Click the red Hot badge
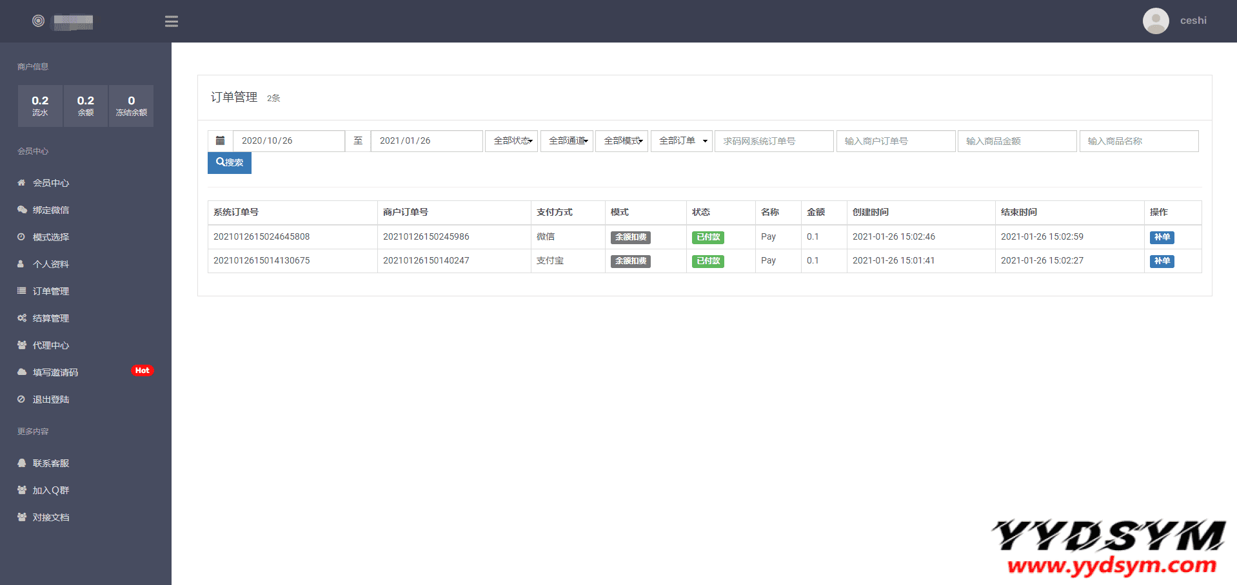Viewport: 1237px width, 585px height. click(142, 370)
